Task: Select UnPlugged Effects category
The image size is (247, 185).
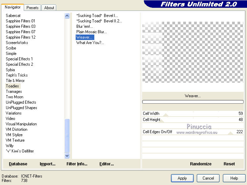Action: pyautogui.click(x=21, y=102)
